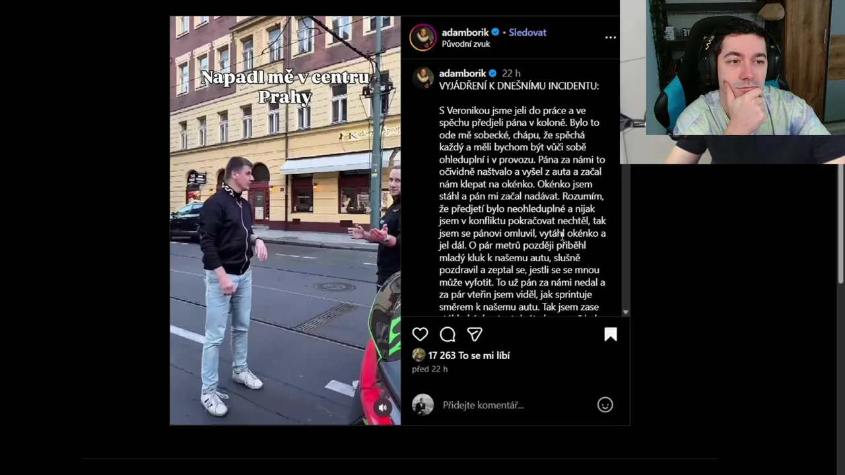
Task: View the 17 263 likes list
Action: [x=469, y=355]
